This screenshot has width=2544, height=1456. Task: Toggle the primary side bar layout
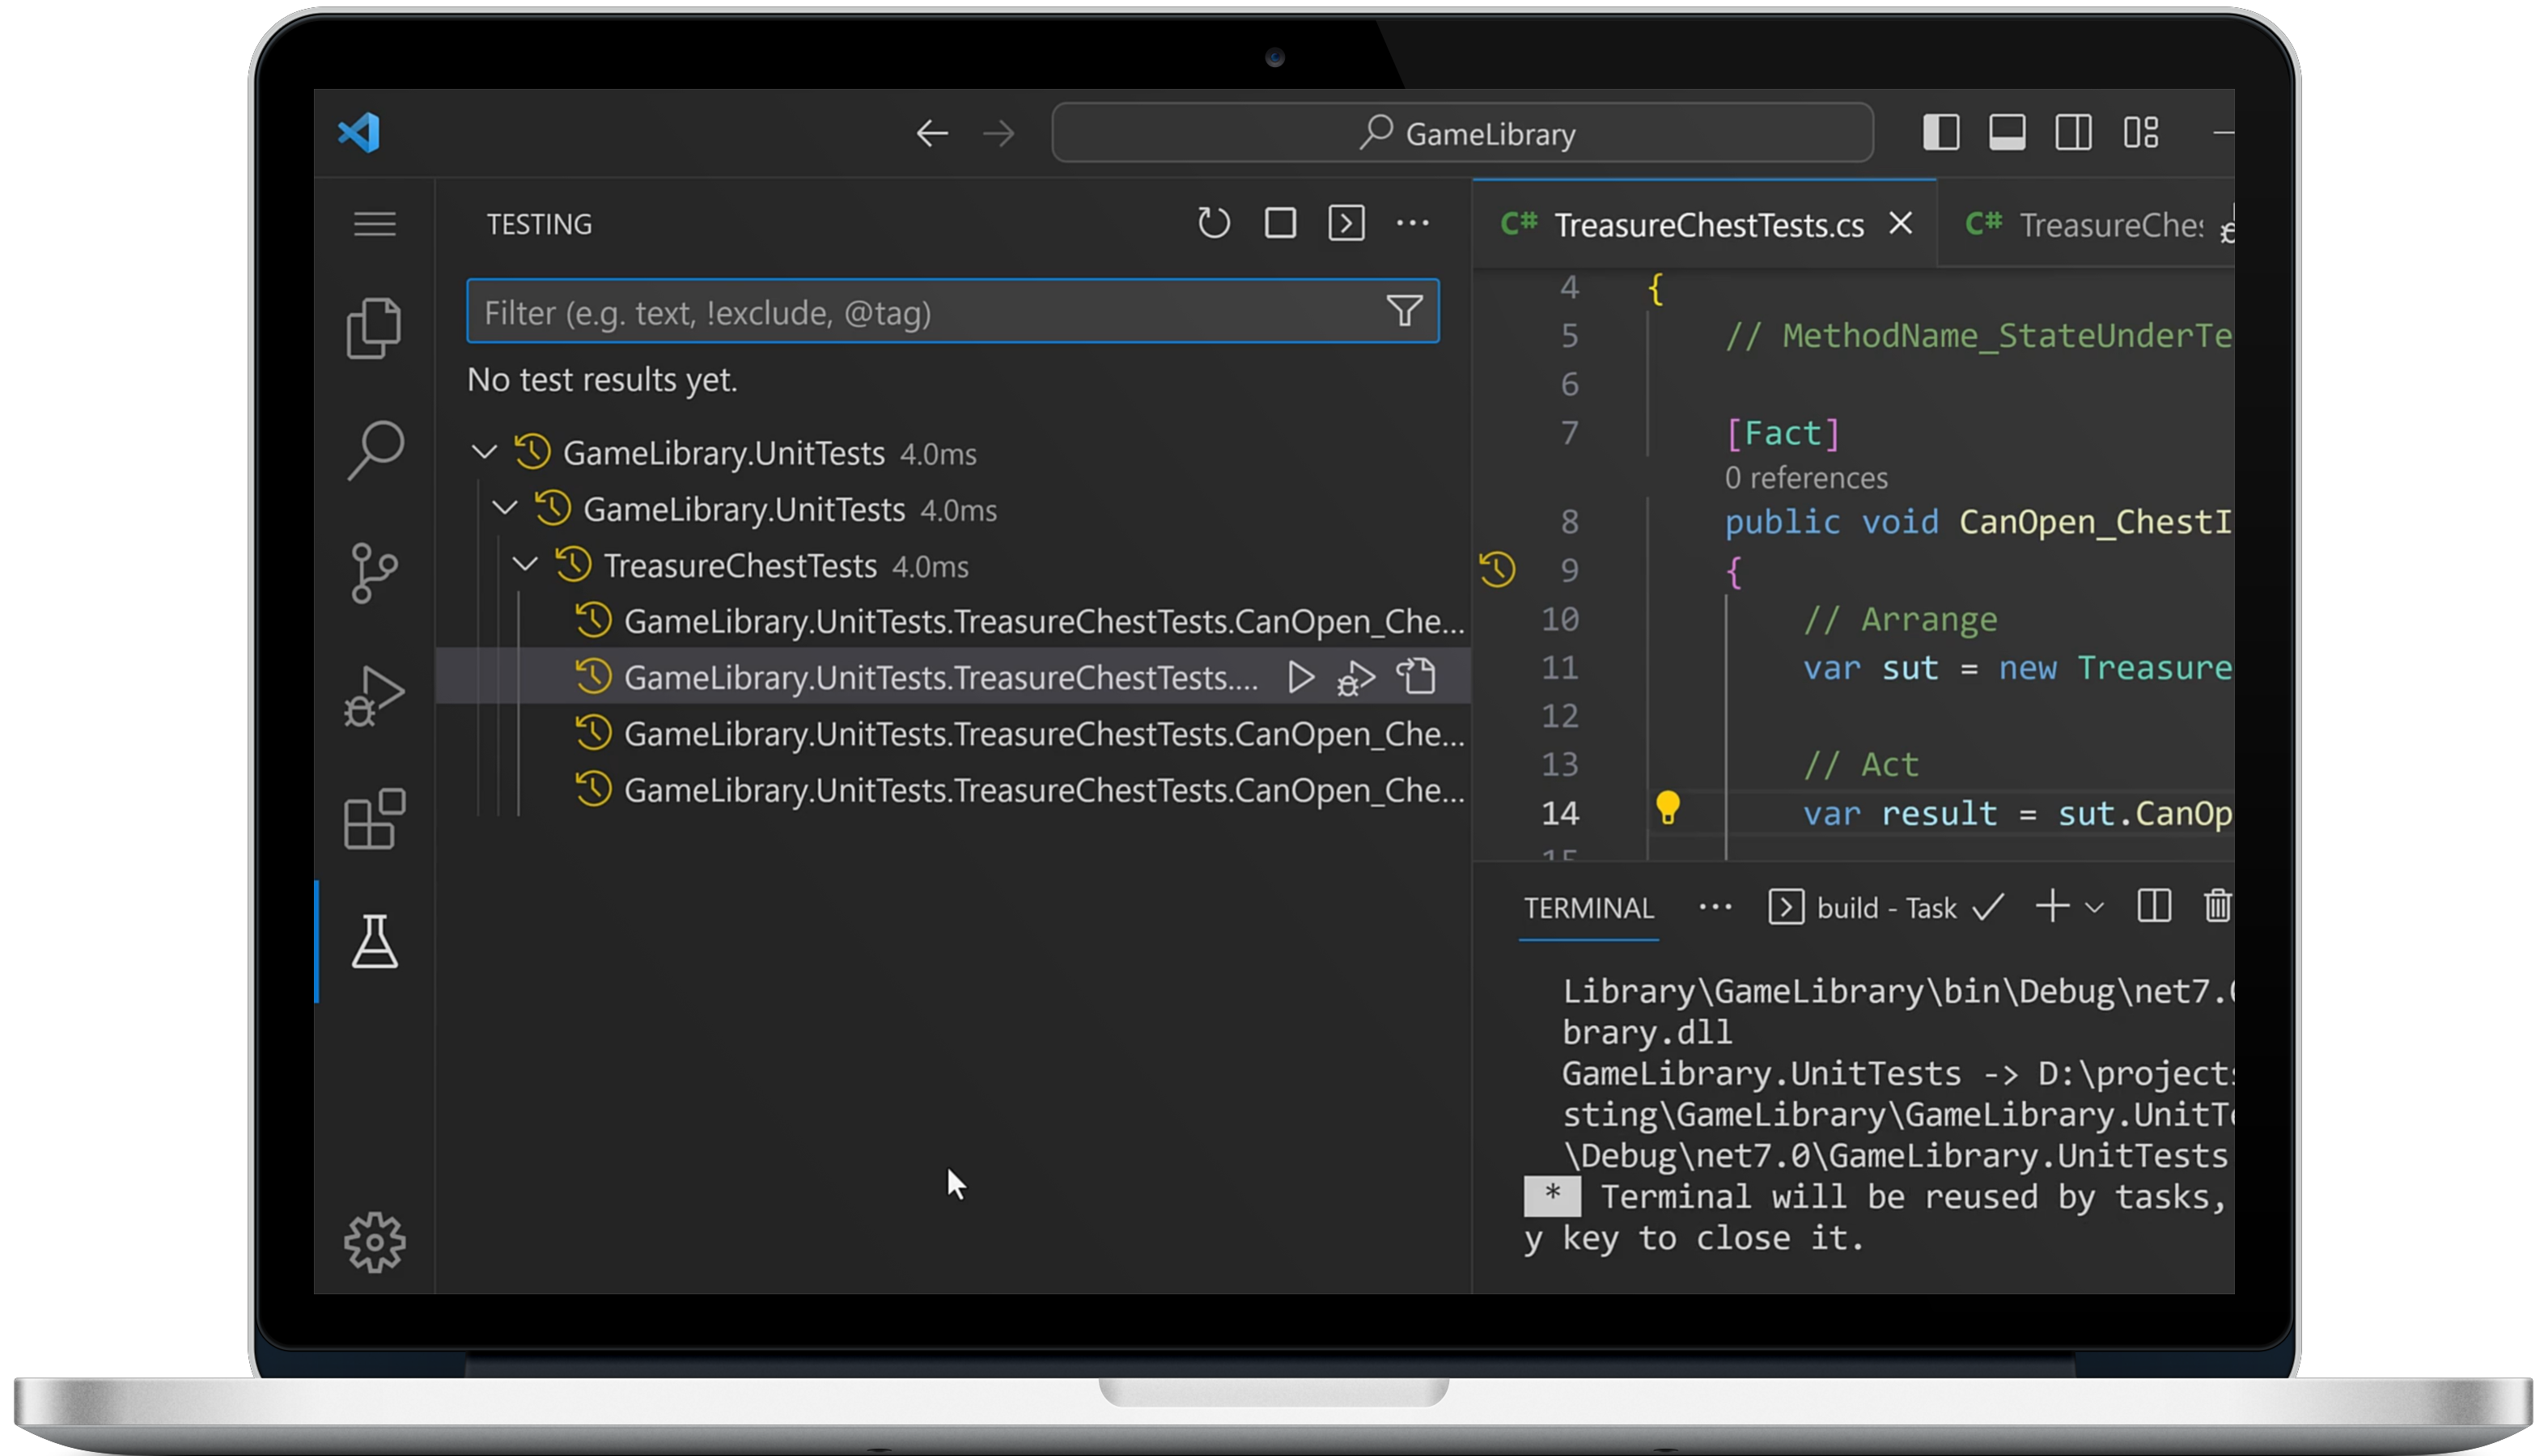click(1941, 132)
